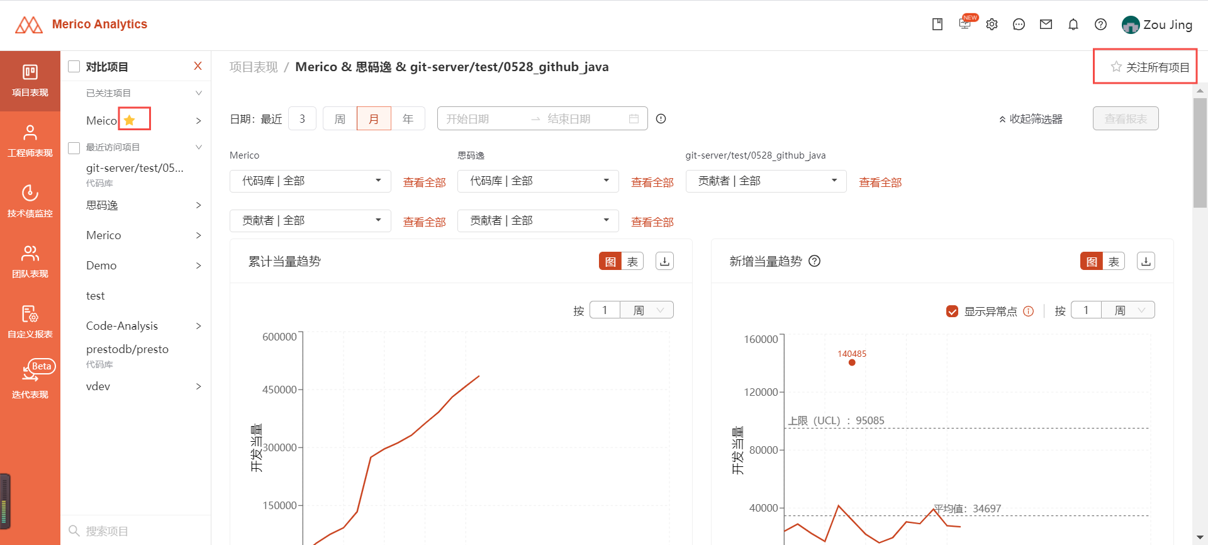Toggle the 对比项目 checkbox

pos(74,67)
